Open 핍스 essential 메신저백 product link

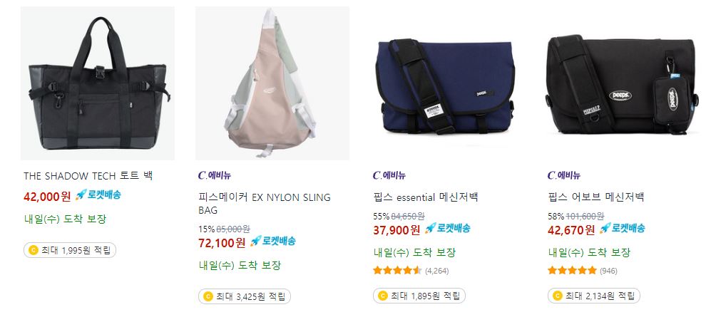coord(426,197)
